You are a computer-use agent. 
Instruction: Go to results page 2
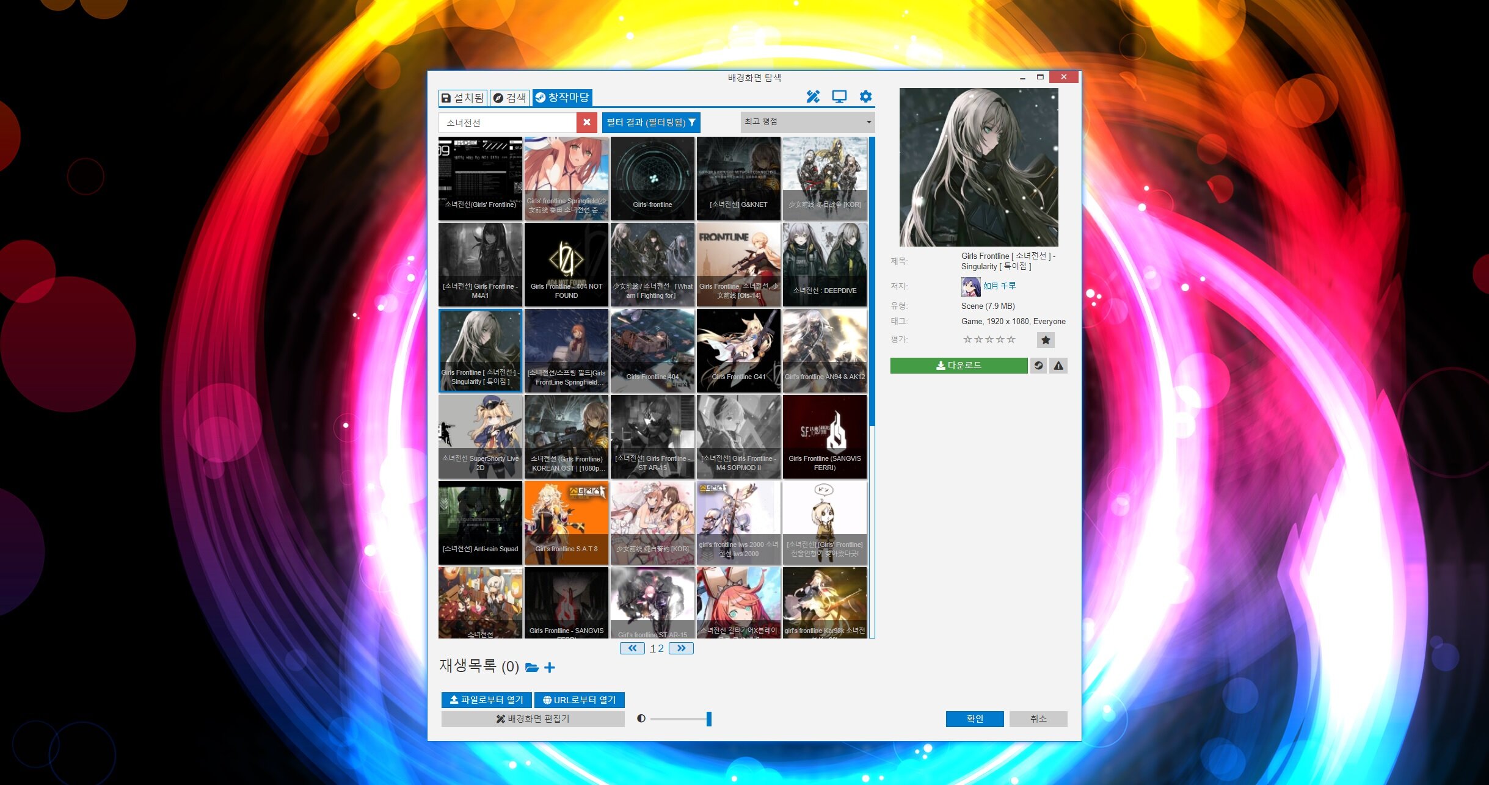pos(661,648)
